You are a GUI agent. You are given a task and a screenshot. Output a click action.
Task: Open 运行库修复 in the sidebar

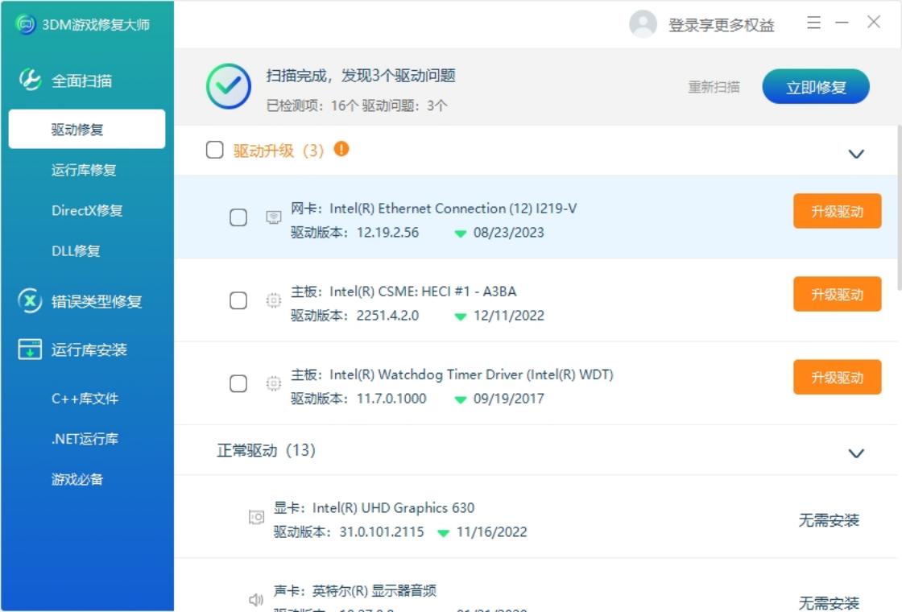coord(84,170)
